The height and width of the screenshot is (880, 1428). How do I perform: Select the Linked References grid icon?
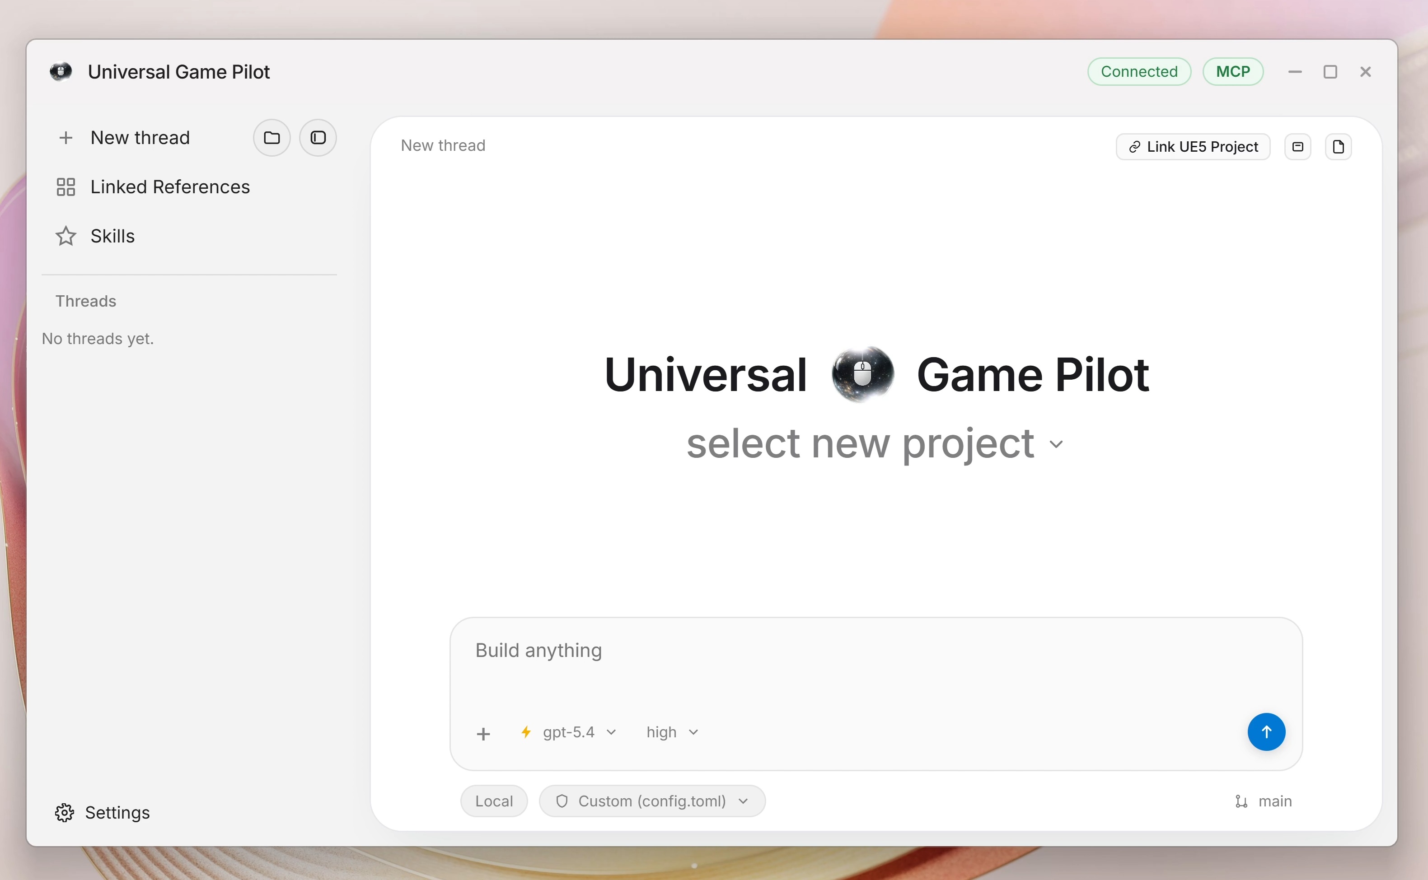tap(65, 187)
